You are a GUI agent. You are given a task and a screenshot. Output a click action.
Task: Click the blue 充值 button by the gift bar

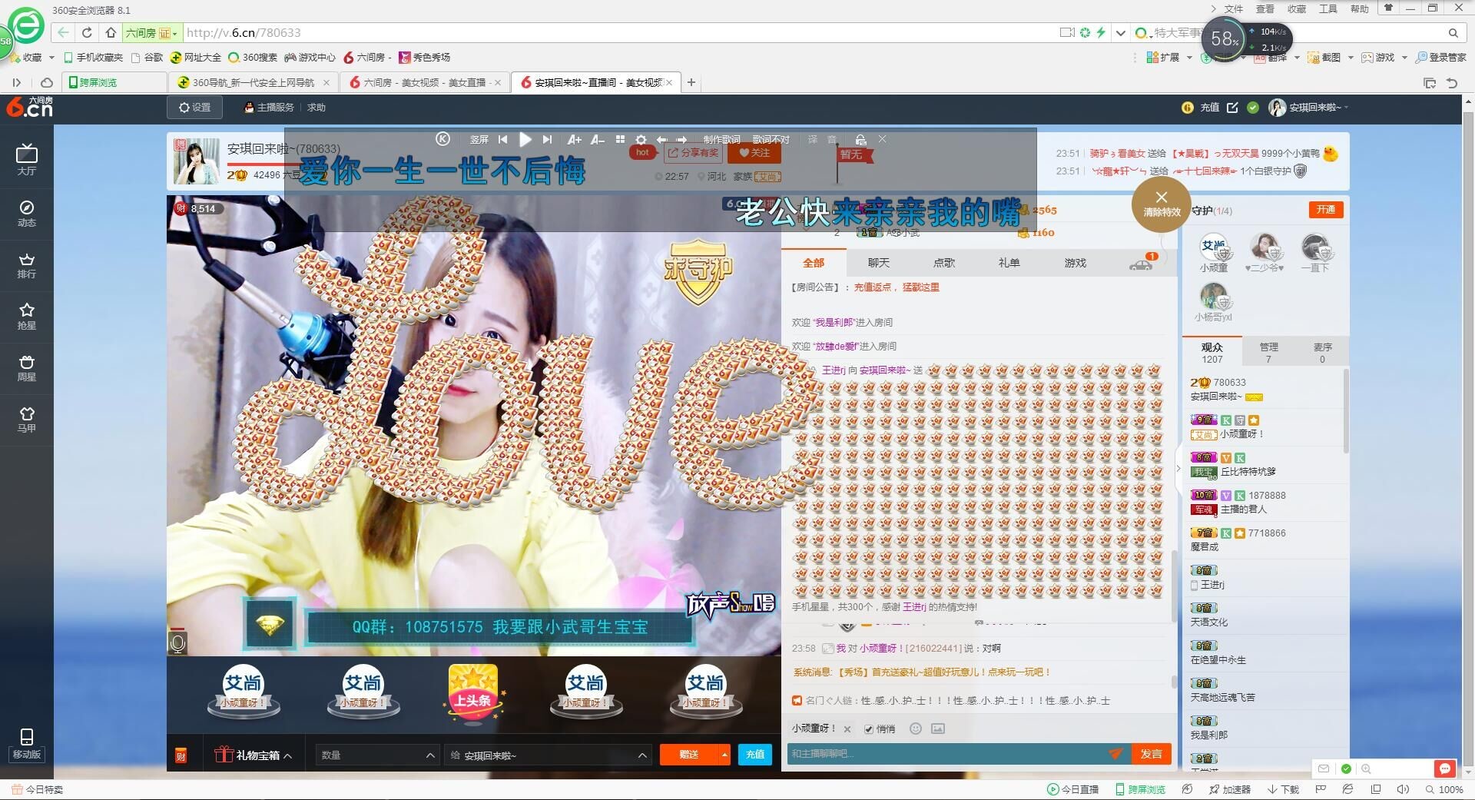pyautogui.click(x=755, y=755)
